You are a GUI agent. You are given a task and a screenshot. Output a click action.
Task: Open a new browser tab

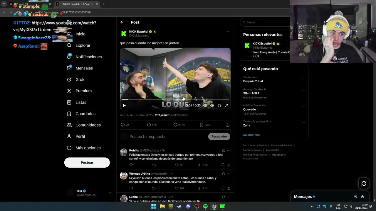tap(104, 4)
